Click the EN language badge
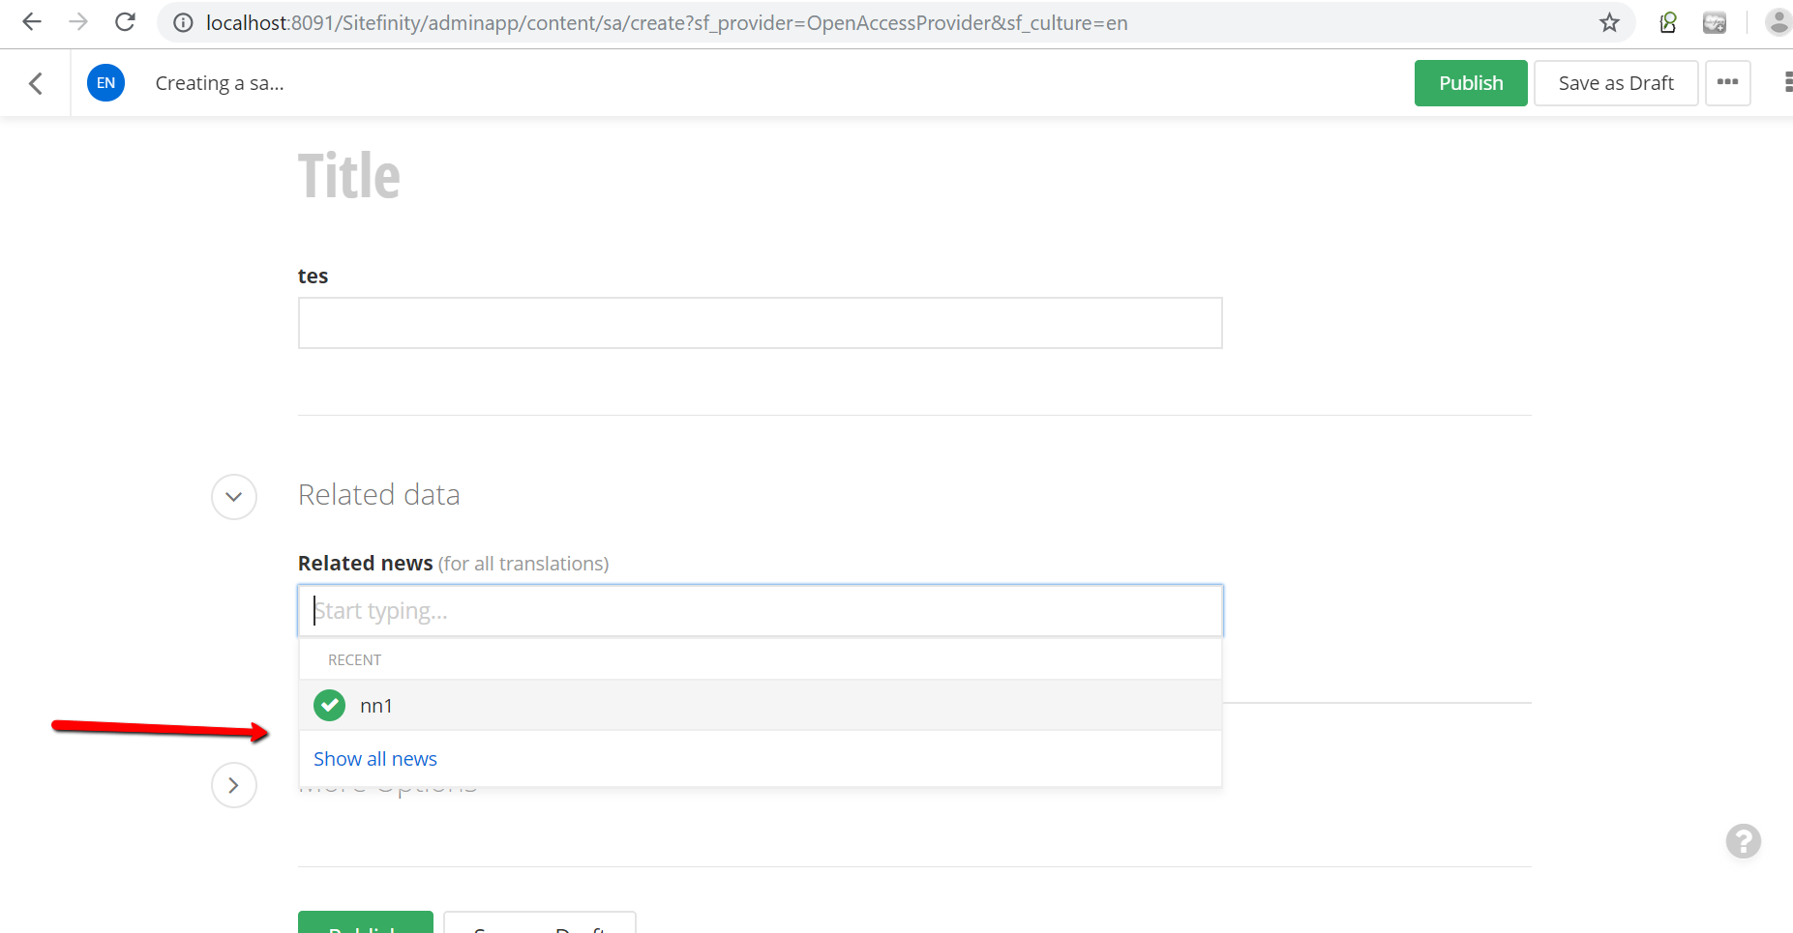Screen dimensions: 1793x933 coord(105,82)
